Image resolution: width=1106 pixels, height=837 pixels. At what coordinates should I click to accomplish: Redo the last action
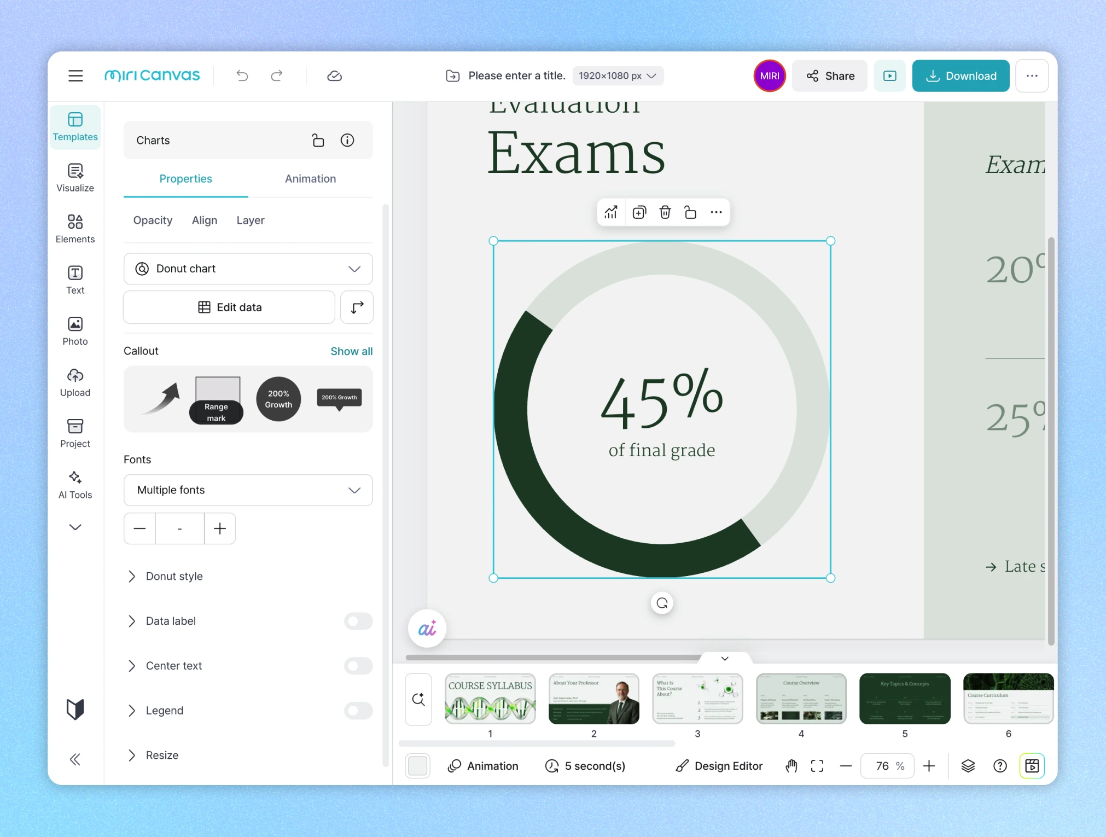[277, 75]
